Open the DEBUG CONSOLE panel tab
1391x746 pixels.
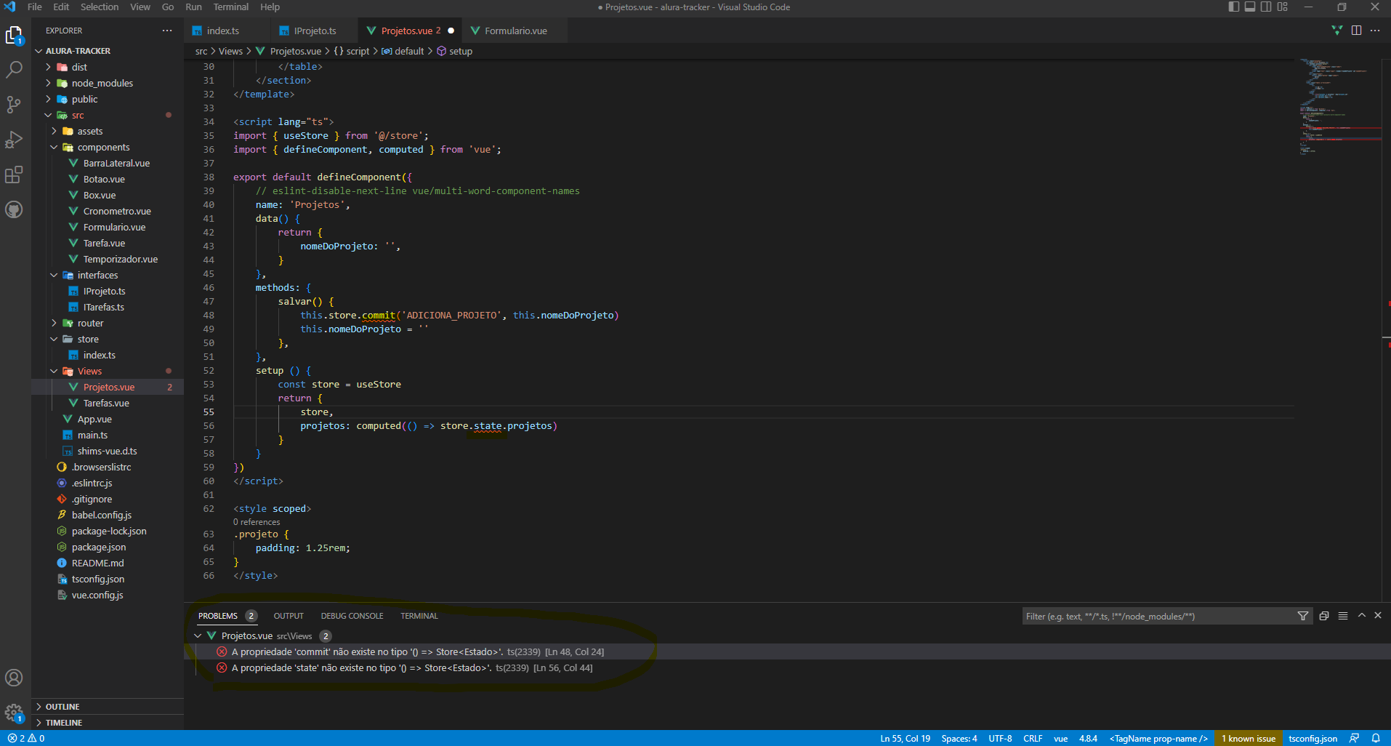(352, 616)
